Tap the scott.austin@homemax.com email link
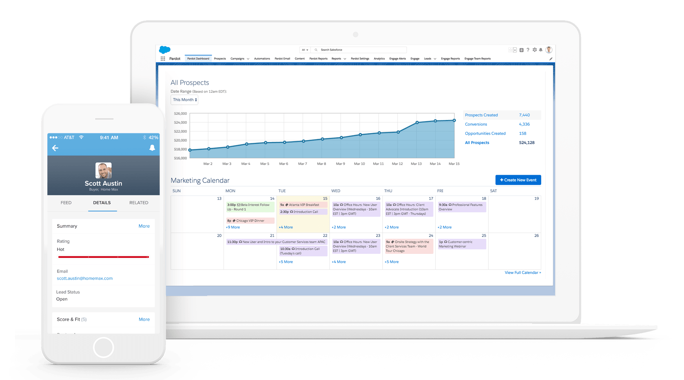The height and width of the screenshot is (380, 684). [x=85, y=278]
